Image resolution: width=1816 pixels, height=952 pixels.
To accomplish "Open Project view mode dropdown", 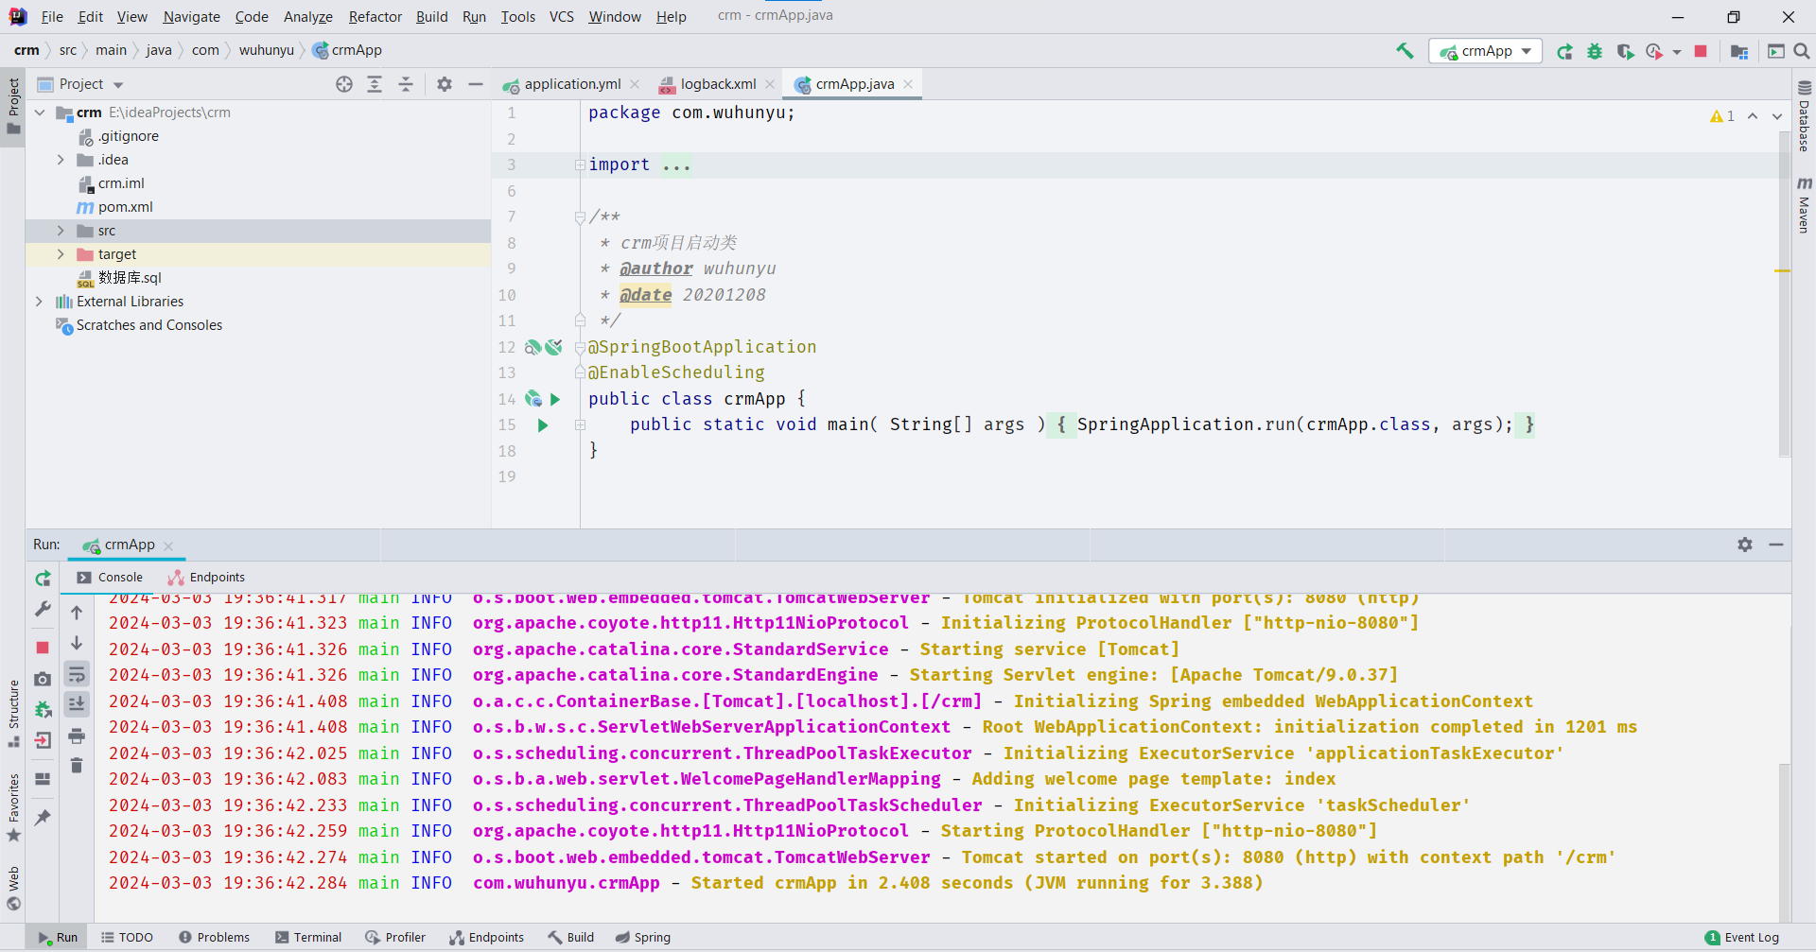I will click(118, 85).
